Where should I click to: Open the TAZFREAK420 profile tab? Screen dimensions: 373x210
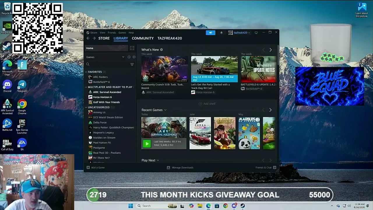coord(170,38)
